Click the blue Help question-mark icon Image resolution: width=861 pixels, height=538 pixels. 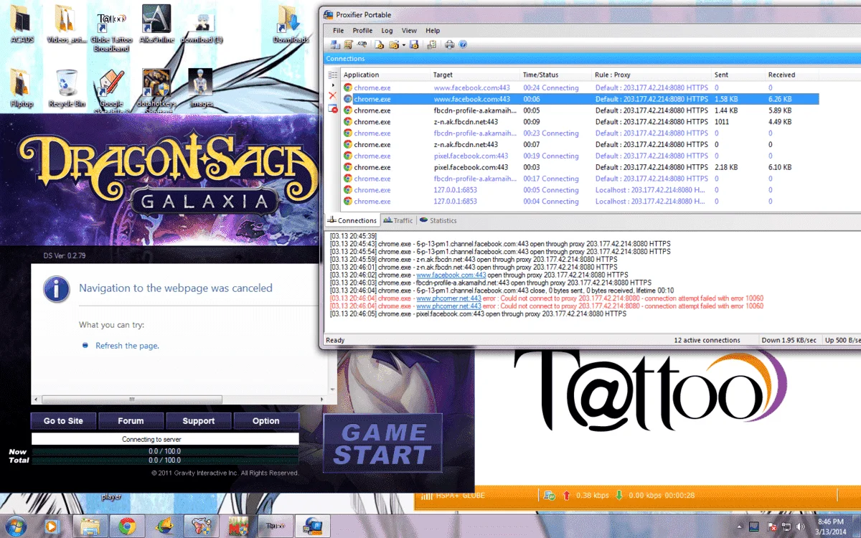(x=463, y=44)
